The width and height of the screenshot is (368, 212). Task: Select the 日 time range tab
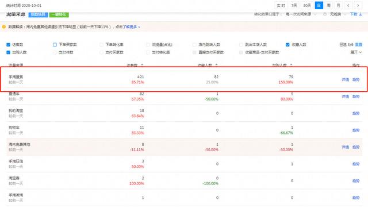click(x=319, y=5)
